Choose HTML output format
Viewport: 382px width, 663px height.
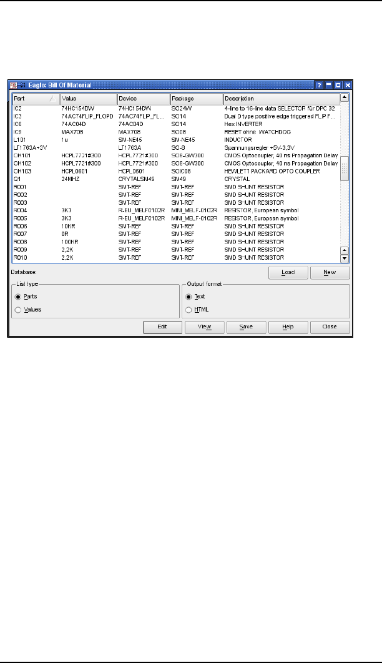click(x=189, y=310)
